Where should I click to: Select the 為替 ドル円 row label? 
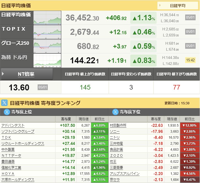pyautogui.click(x=14, y=57)
